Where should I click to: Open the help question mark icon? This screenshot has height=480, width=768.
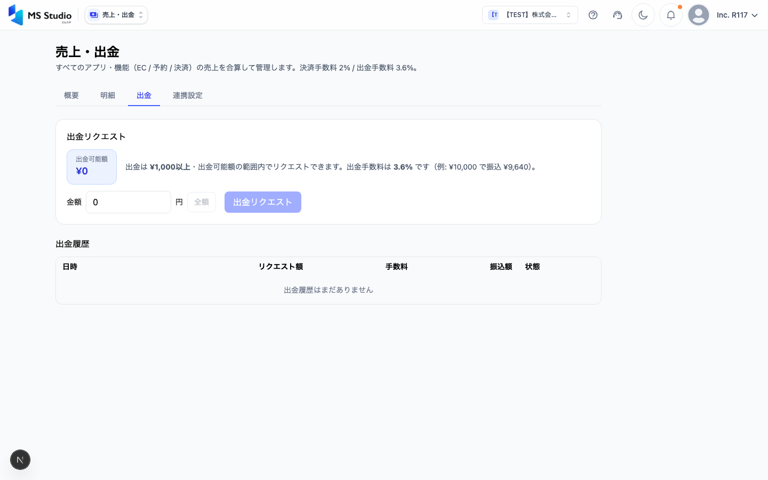tap(593, 15)
